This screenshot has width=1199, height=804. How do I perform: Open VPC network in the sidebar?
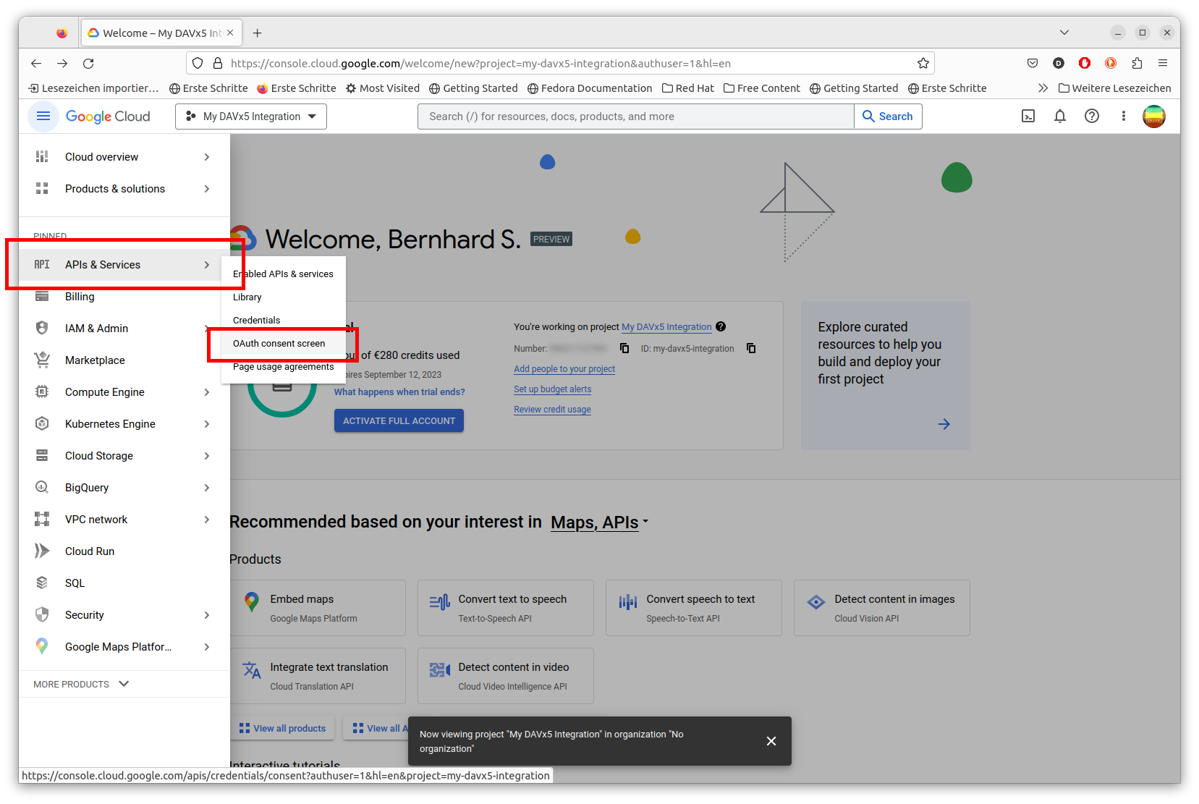point(124,520)
